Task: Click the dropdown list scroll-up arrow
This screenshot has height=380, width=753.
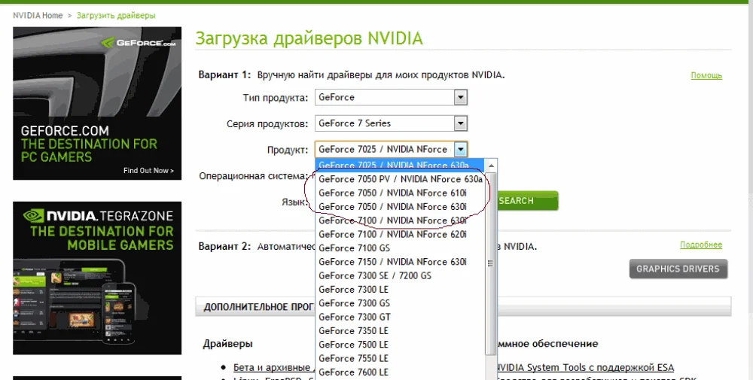Action: pos(491,166)
